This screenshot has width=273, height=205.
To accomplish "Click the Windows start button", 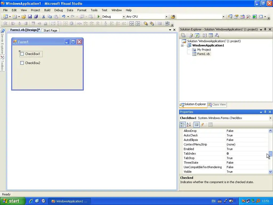I will click(x=13, y=201).
